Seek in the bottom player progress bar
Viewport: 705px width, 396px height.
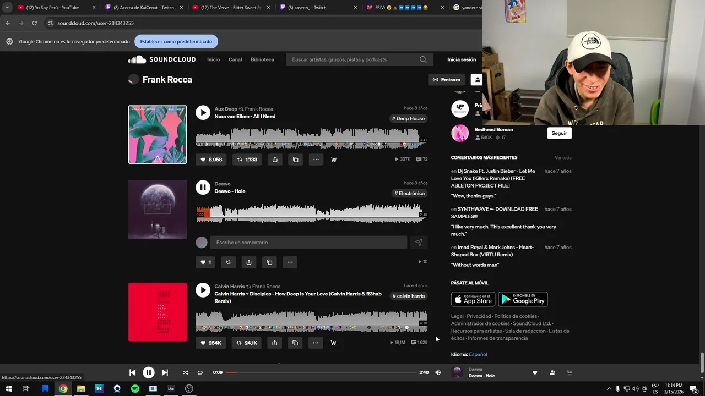(321, 372)
